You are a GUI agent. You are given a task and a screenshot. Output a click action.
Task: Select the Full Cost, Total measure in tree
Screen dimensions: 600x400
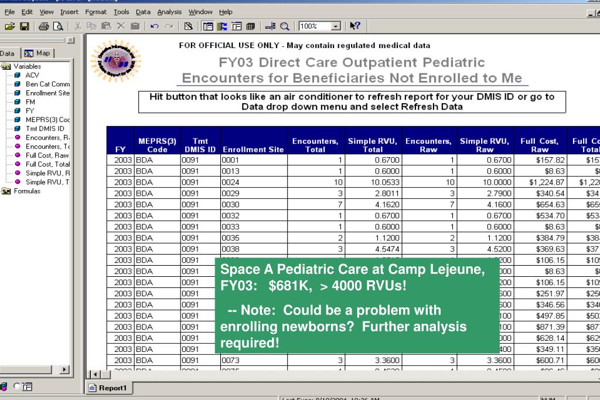[47, 164]
